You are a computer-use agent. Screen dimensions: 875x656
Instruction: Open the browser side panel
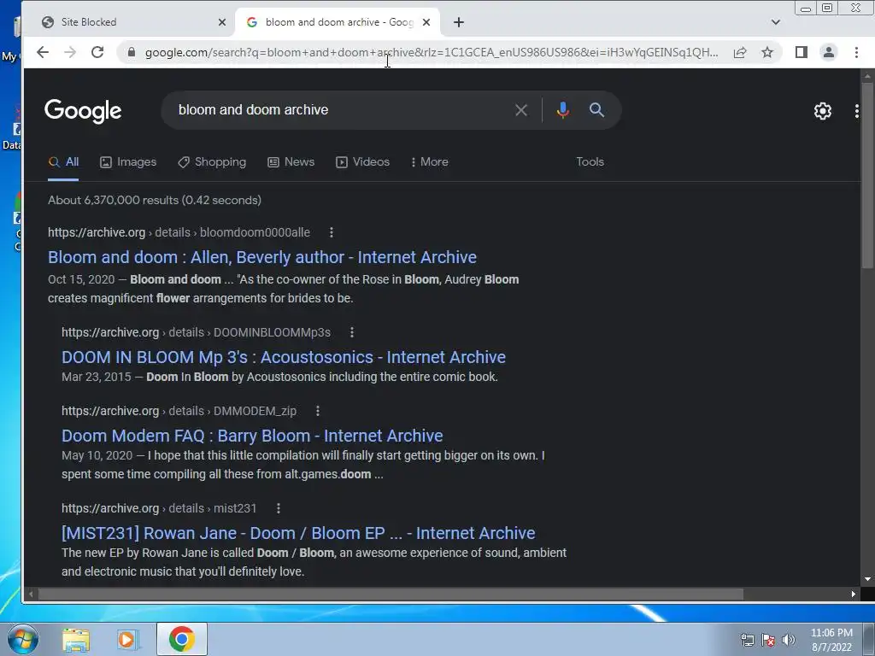(x=802, y=52)
